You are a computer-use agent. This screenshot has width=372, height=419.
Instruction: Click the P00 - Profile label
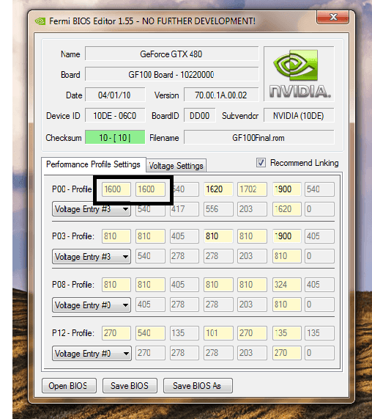pos(72,189)
